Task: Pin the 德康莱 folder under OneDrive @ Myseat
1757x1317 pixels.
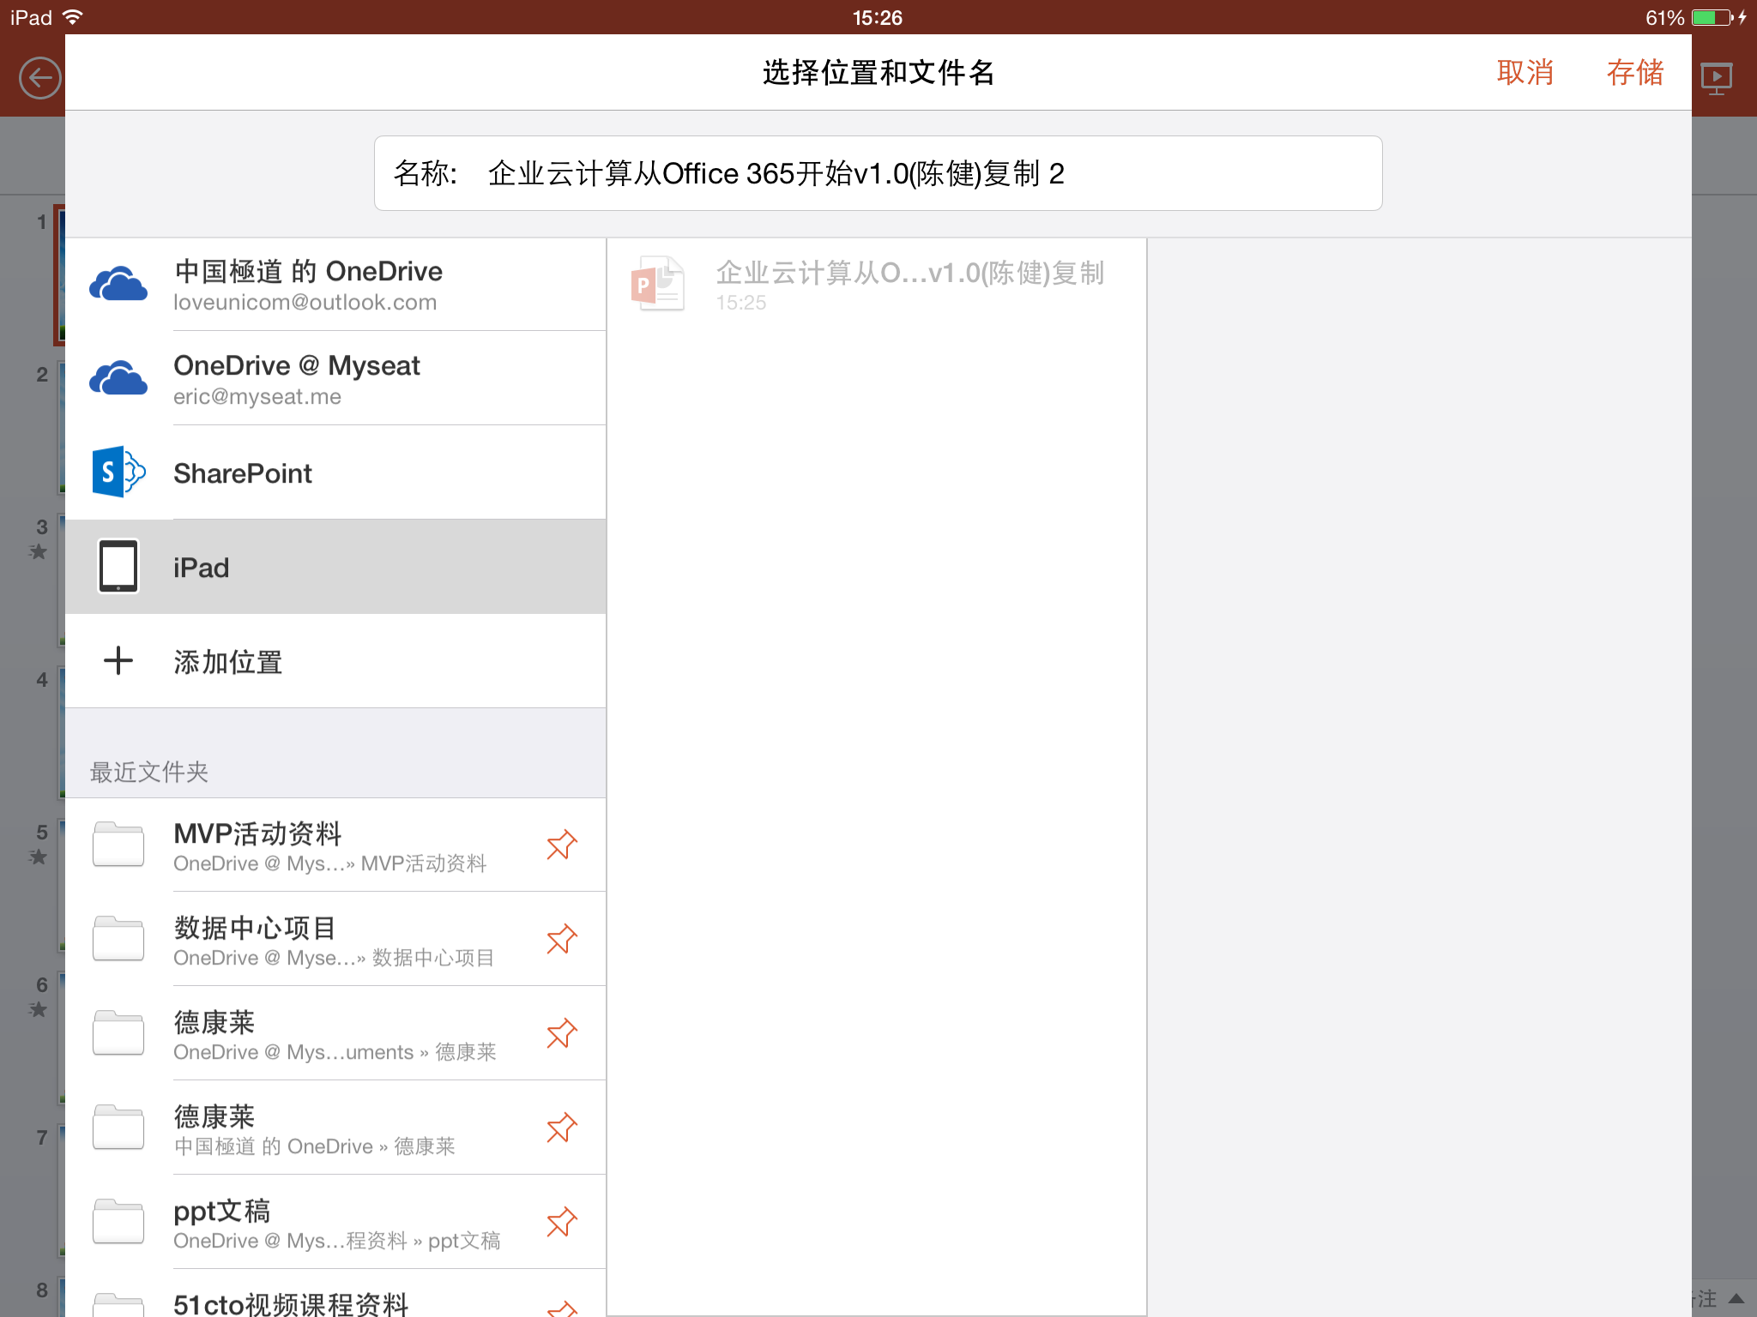Action: [562, 1033]
